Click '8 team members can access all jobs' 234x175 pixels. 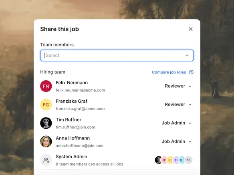tap(89, 164)
